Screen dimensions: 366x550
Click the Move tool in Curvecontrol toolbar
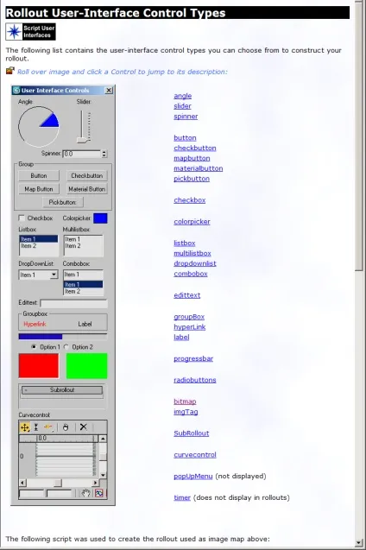click(x=25, y=427)
